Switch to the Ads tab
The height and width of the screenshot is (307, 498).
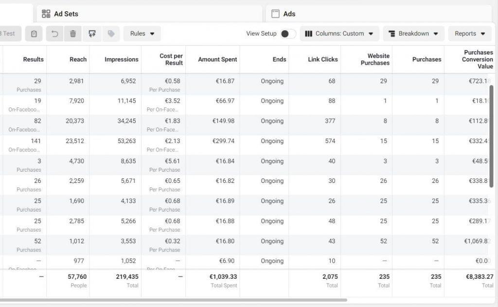(289, 14)
